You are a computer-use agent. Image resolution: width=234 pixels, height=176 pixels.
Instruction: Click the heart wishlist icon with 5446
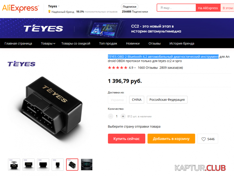click(207, 139)
